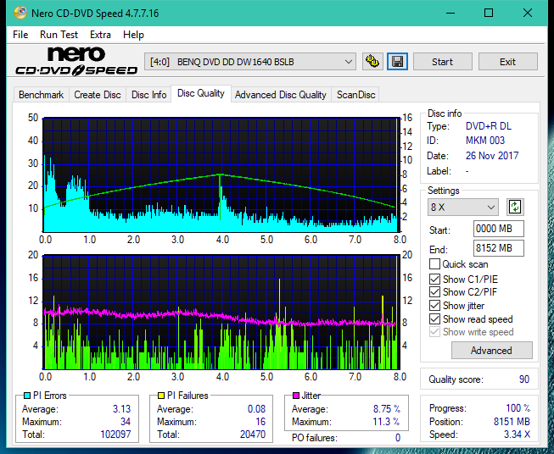Viewport: 554px width, 454px height.
Task: Click the PI Failures lower graph
Action: (x=221, y=313)
